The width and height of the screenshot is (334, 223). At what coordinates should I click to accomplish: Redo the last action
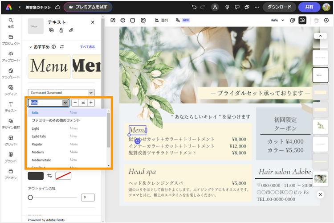(x=203, y=7)
